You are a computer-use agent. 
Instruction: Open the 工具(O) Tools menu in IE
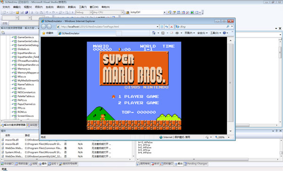tap(216, 33)
